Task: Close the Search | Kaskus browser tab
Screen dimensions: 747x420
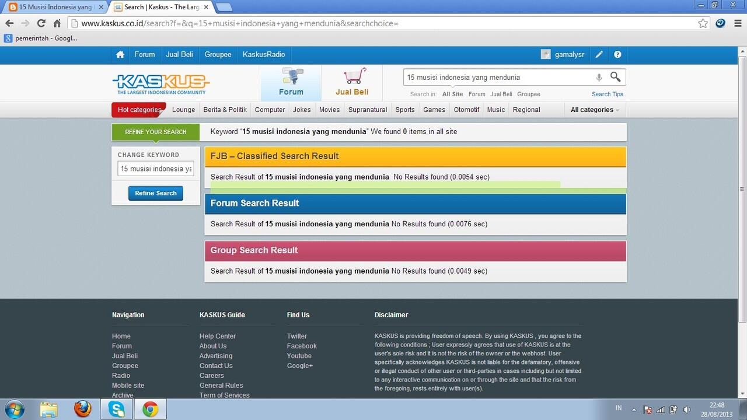Action: point(206,7)
